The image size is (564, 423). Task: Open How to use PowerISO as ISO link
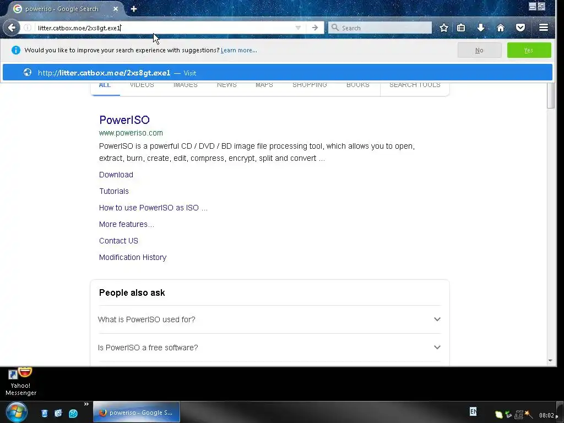(153, 208)
